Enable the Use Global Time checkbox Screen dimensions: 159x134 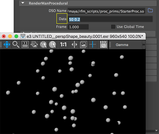click(113, 27)
